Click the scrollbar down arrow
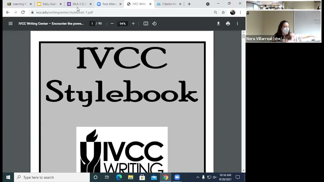 tap(244, 170)
